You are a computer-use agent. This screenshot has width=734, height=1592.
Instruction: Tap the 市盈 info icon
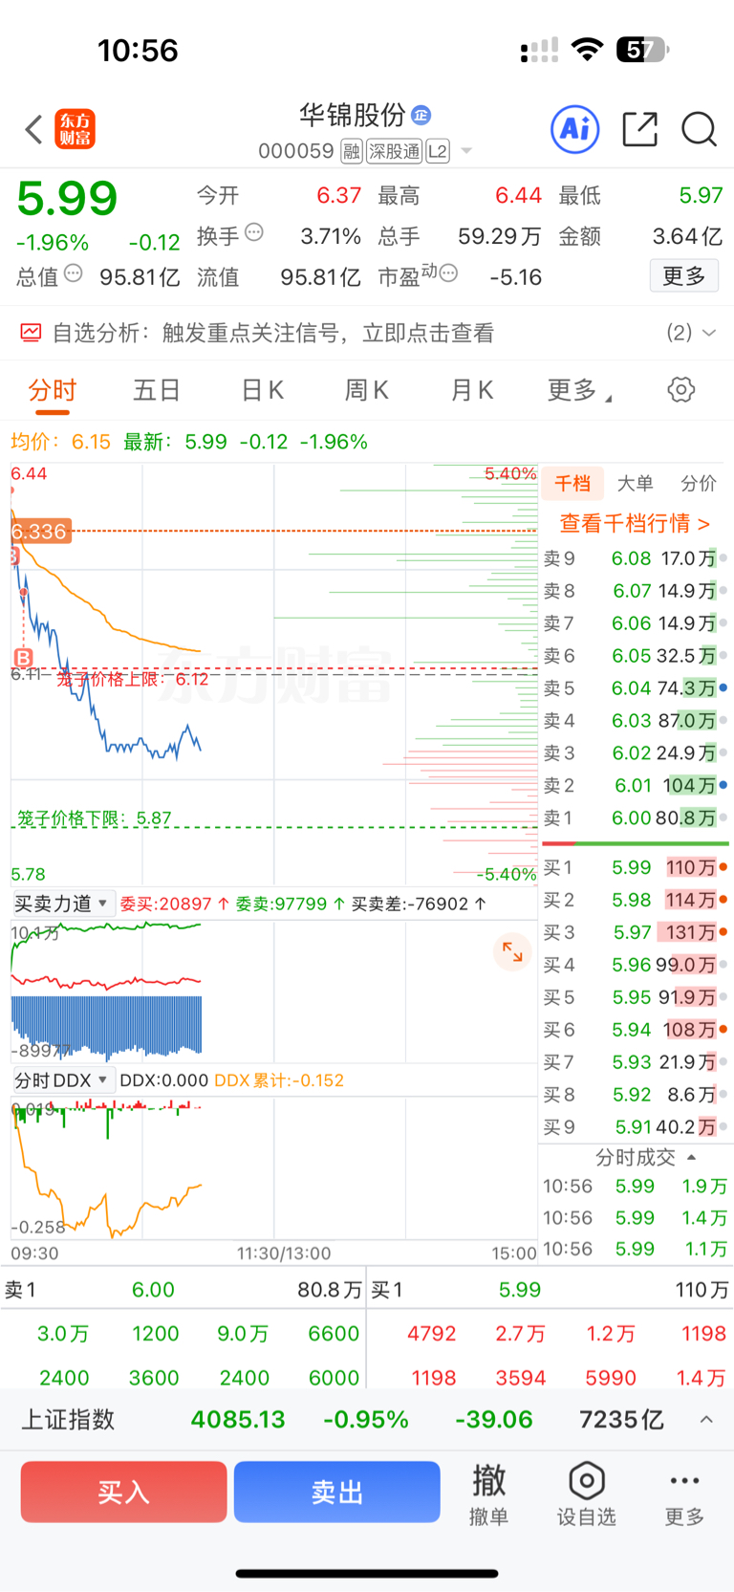coord(448,274)
